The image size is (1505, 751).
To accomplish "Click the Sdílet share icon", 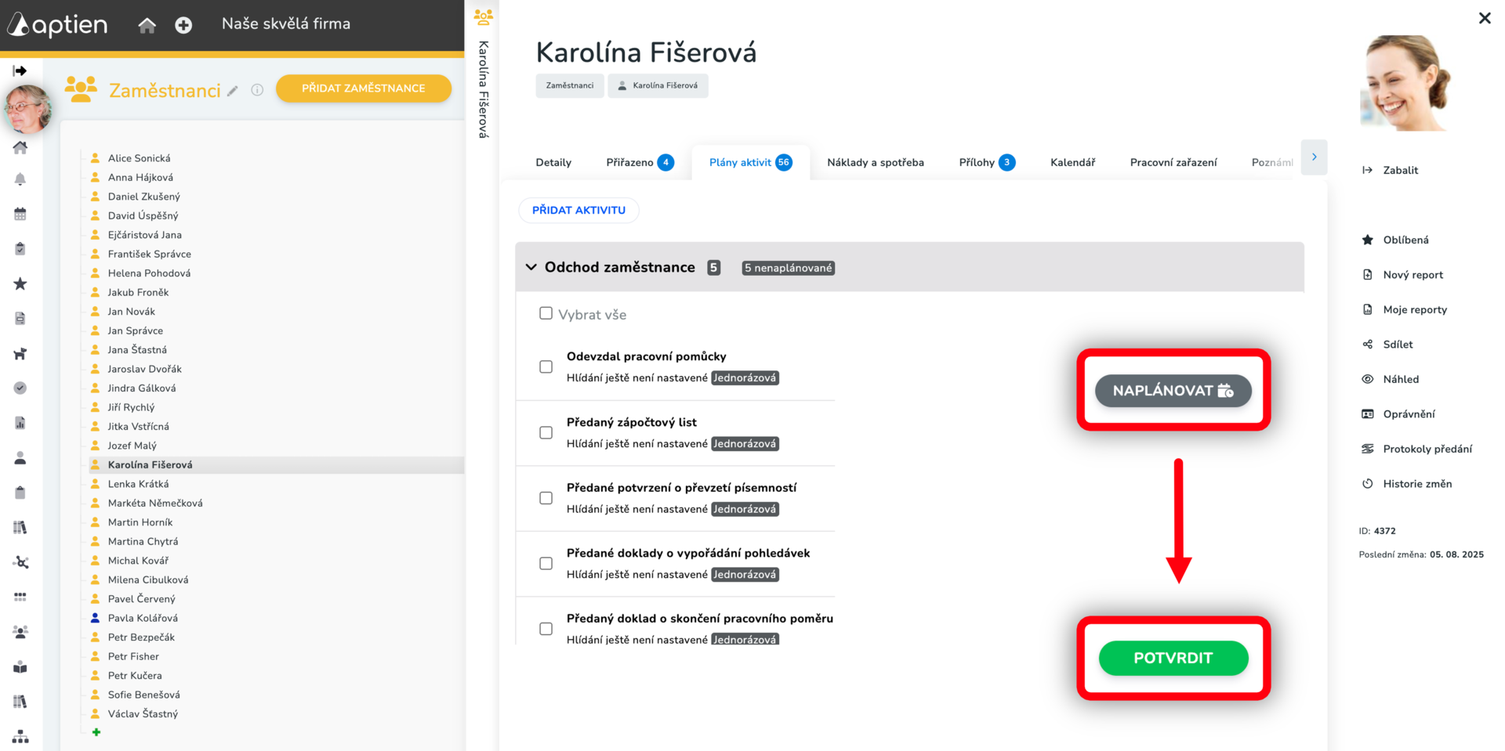I will tap(1368, 345).
